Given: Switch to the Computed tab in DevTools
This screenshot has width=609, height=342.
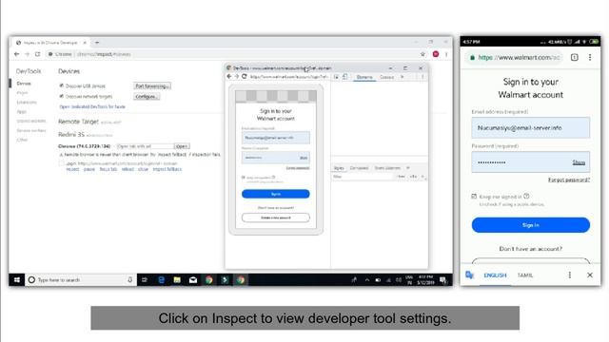Looking at the screenshot, I should coord(360,168).
